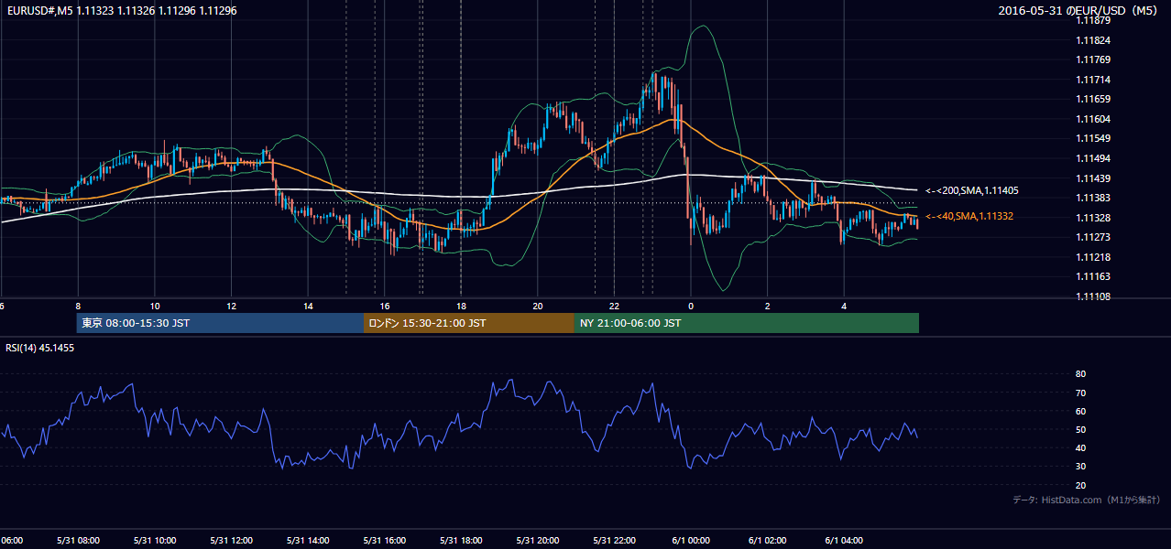Image resolution: width=1171 pixels, height=549 pixels.
Task: Click hour label 20 under price chart
Action: 538,307
